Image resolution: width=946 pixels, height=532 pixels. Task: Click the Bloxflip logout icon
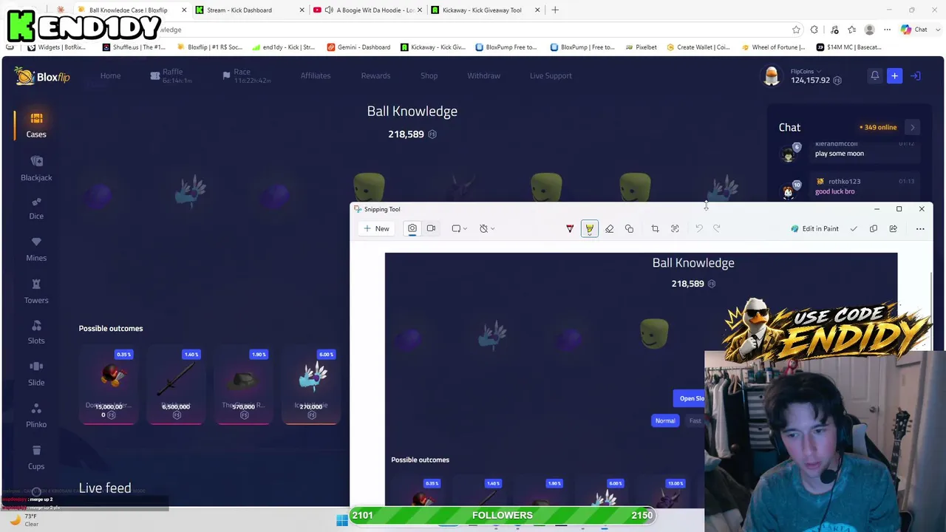click(915, 75)
